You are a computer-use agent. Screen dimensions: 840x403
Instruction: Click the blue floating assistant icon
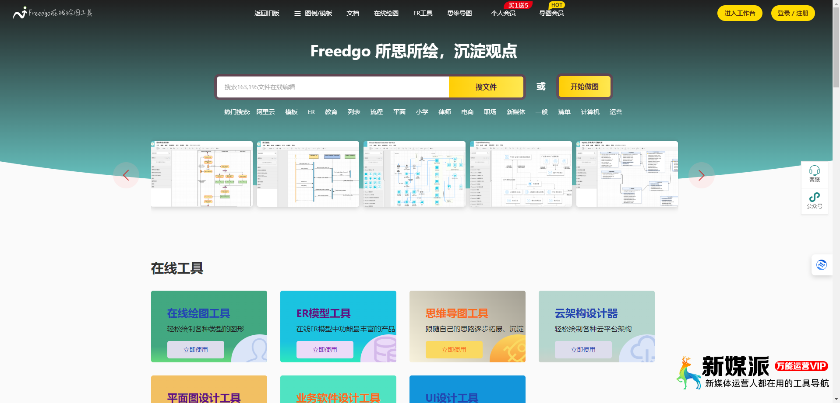pyautogui.click(x=822, y=265)
